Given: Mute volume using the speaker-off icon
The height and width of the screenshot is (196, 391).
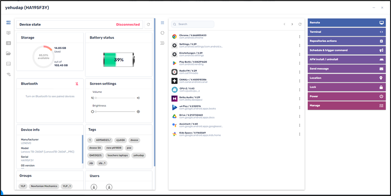Looking at the screenshot, I should click(92, 98).
